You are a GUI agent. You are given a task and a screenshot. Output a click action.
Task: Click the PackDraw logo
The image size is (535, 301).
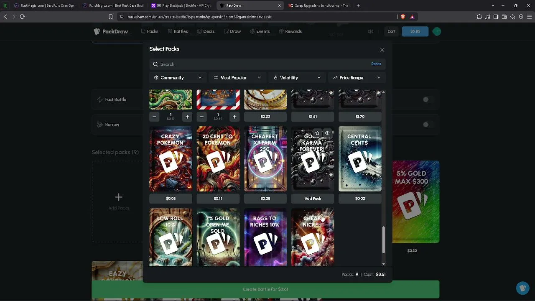[x=111, y=31]
